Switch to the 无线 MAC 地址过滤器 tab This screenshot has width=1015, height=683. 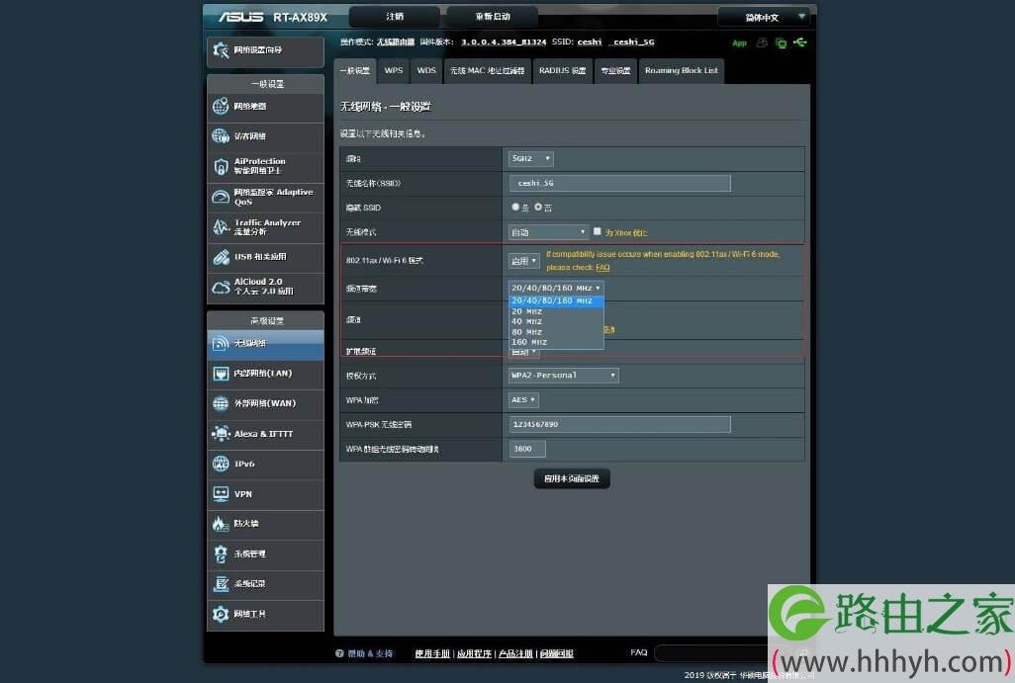[x=488, y=71]
